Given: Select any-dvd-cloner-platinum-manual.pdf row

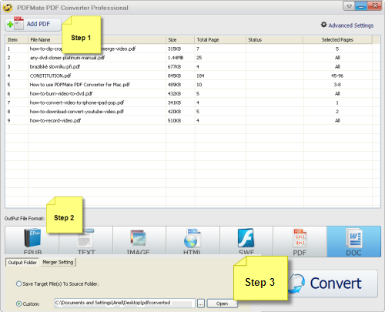Looking at the screenshot, I should pyautogui.click(x=192, y=58).
